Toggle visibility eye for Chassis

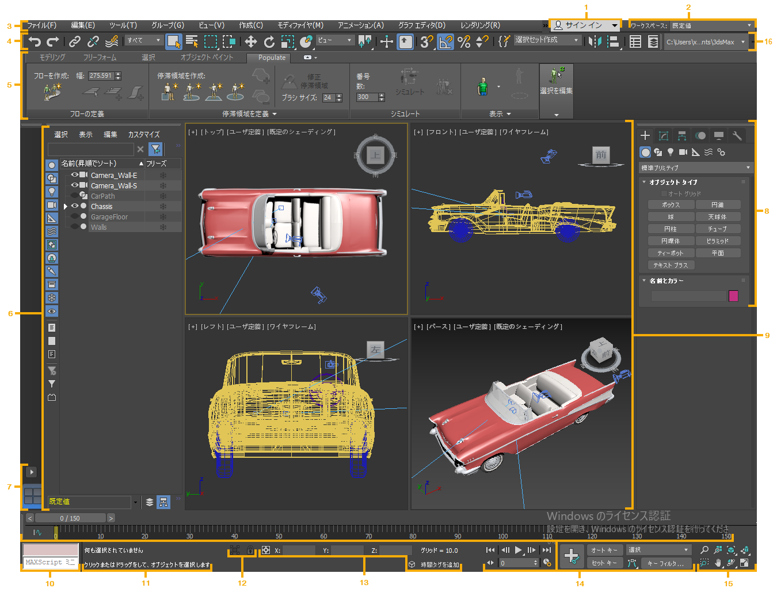coord(74,206)
